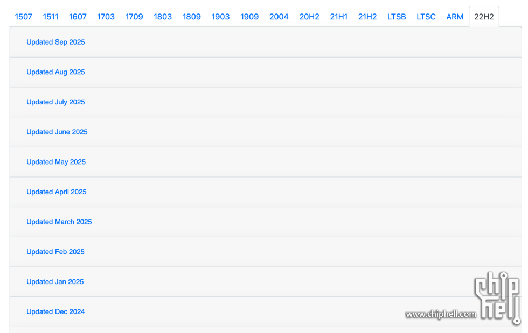
Task: Click the active 22H2 tab
Action: pos(484,17)
